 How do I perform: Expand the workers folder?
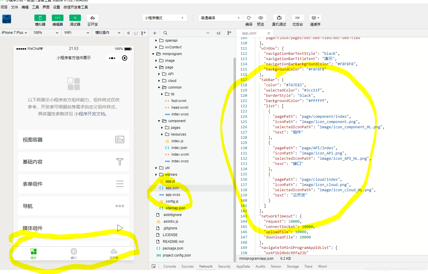156,175
